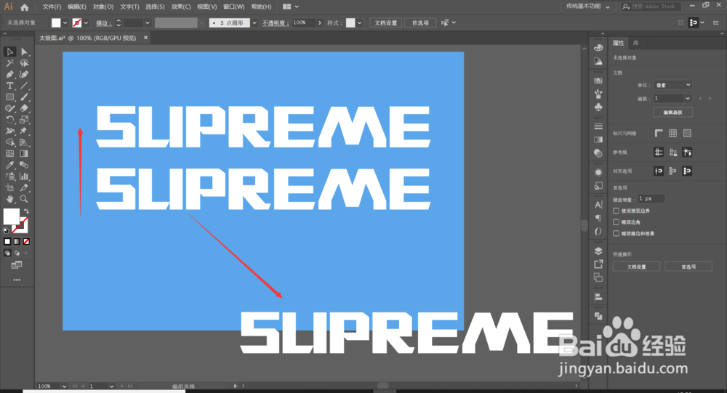
Task: Open the 文件(F) menu
Action: (x=52, y=7)
